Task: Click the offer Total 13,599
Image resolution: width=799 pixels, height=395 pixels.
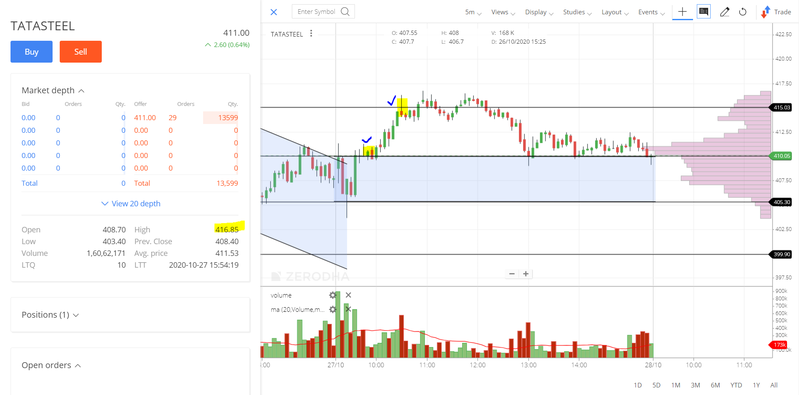Action: pos(227,183)
